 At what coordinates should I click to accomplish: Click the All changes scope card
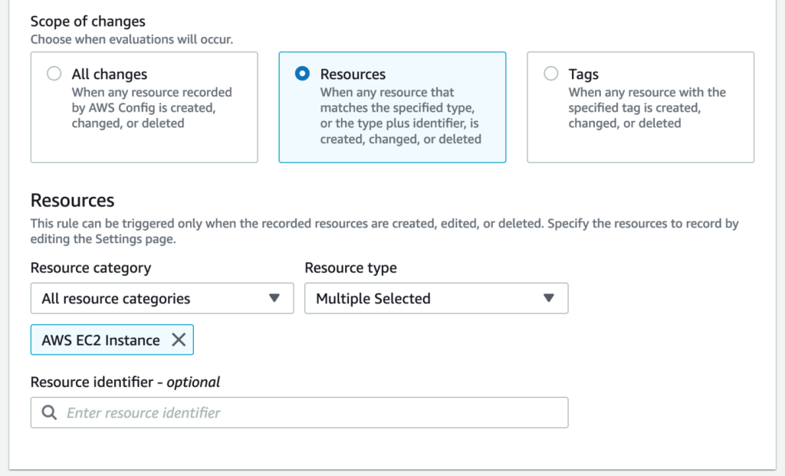point(144,107)
